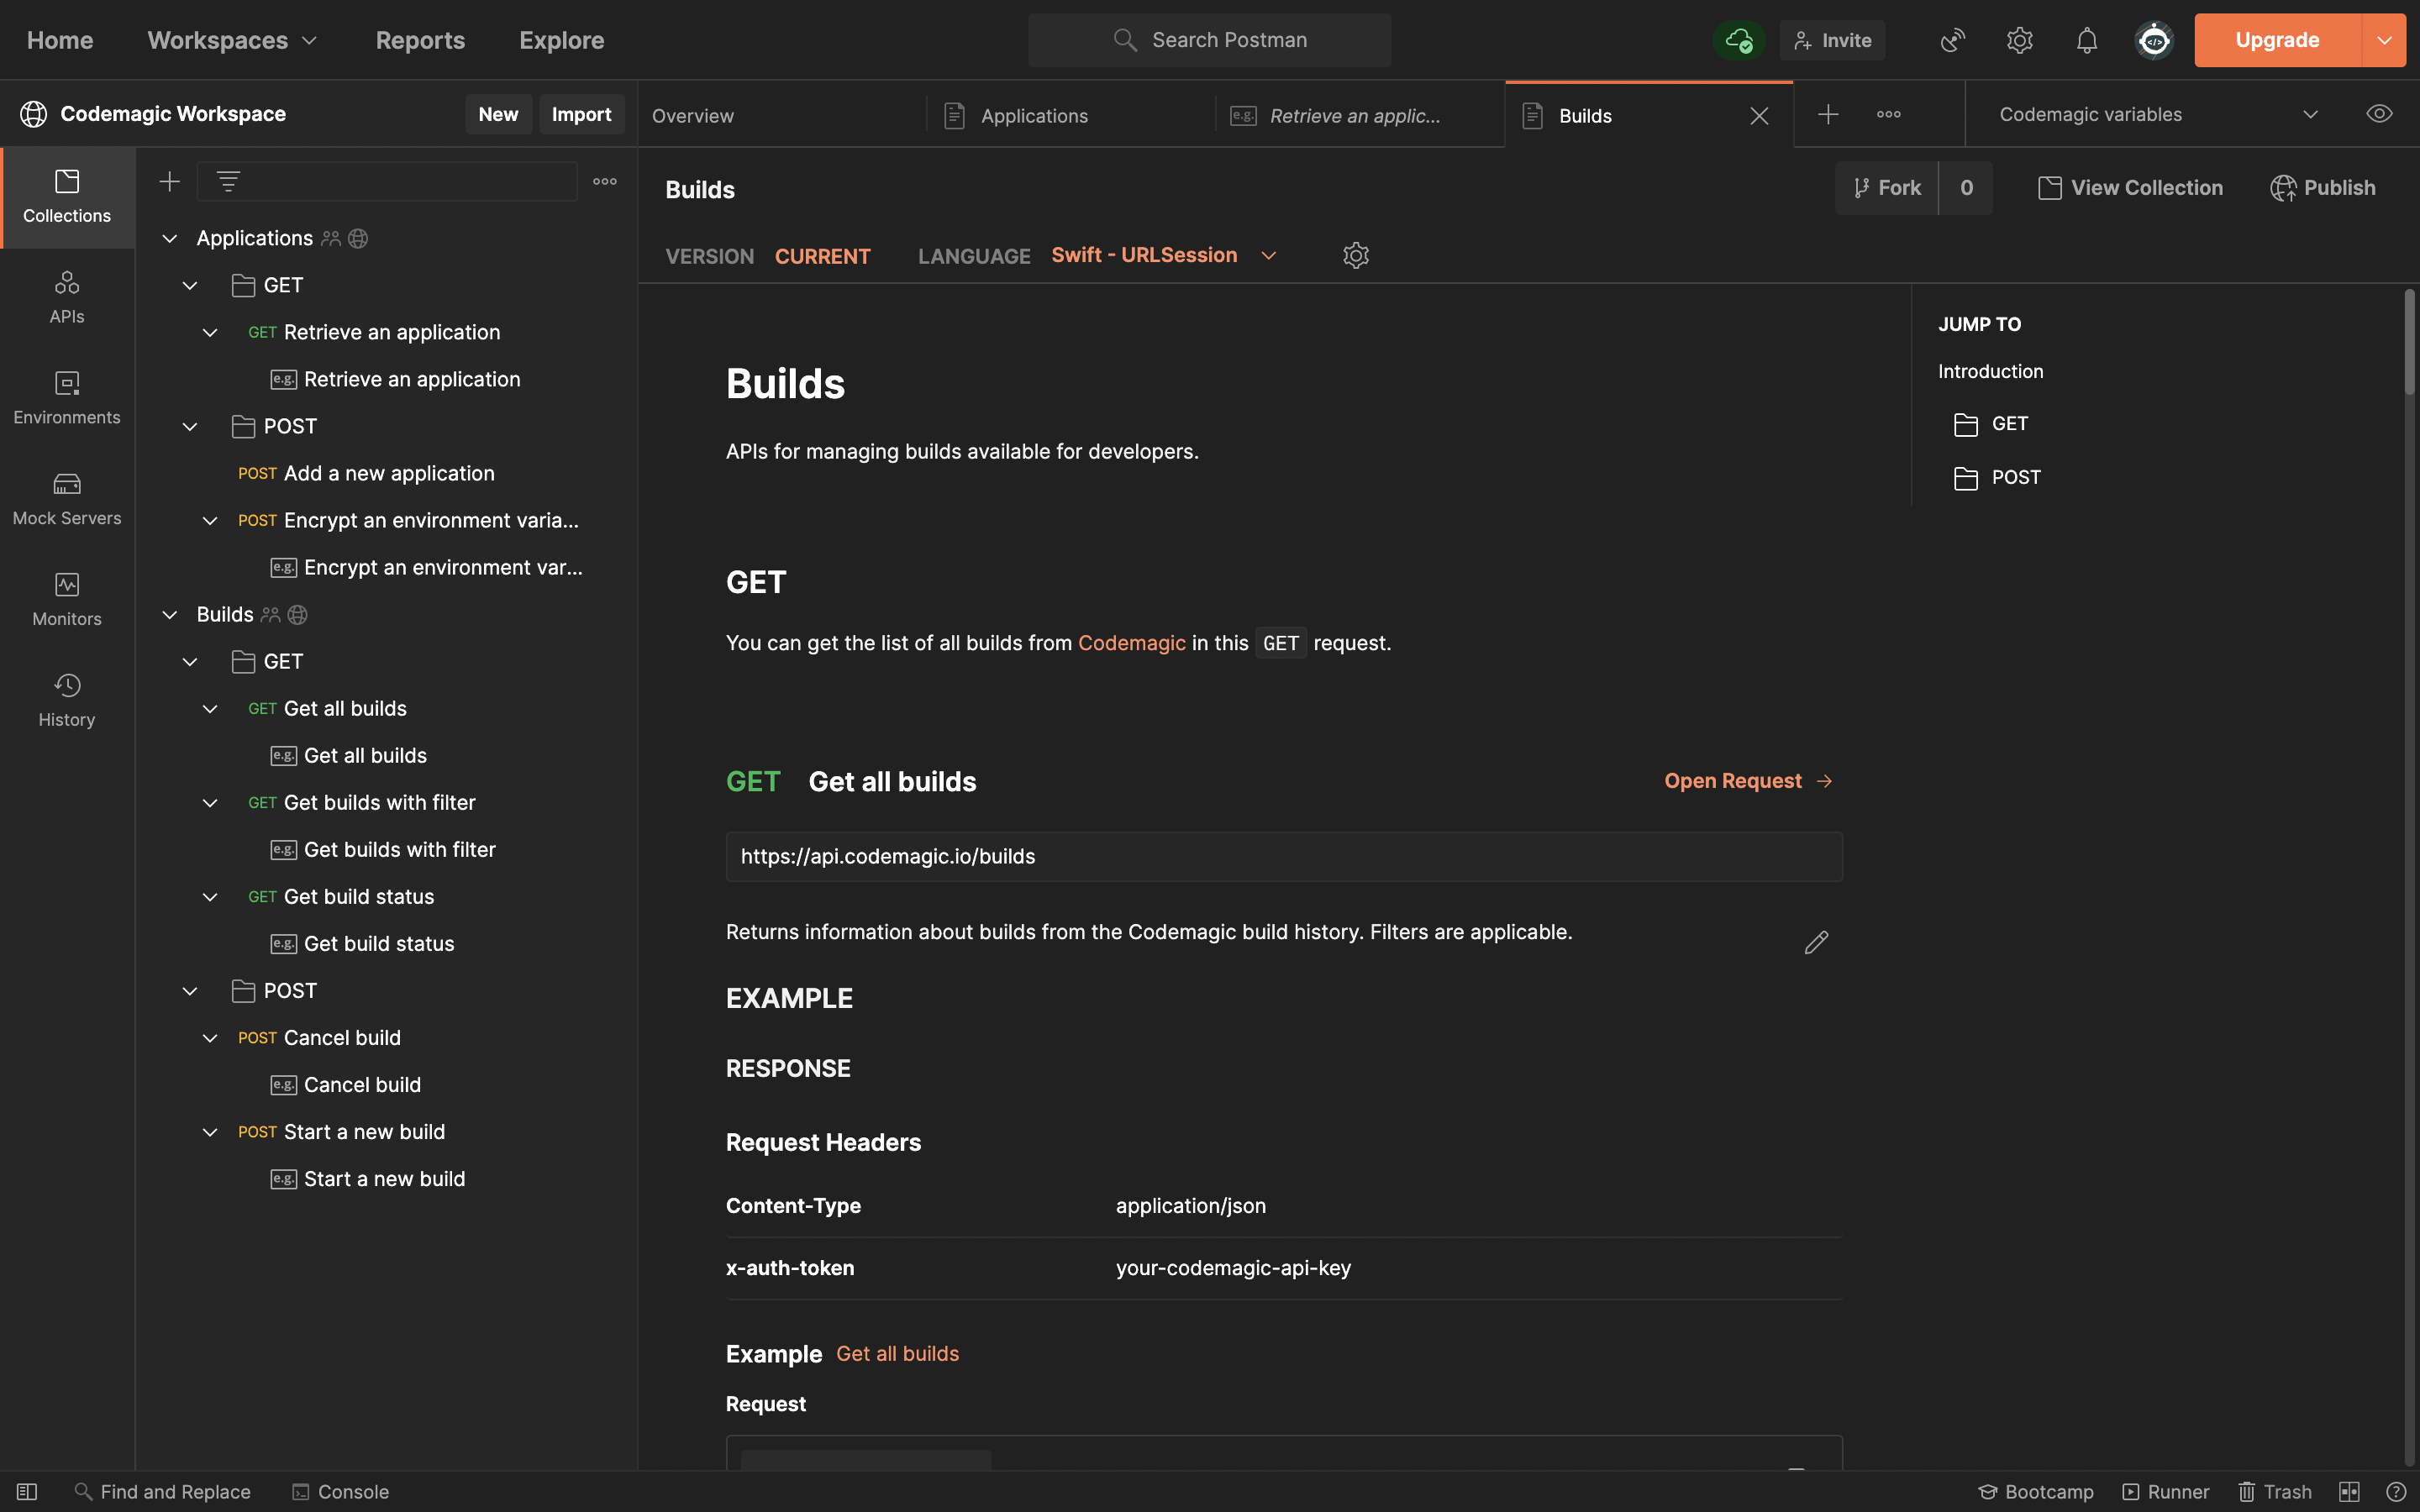Toggle the sidebar visibility in status bar
Image resolution: width=2420 pixels, height=1512 pixels.
tap(27, 1491)
